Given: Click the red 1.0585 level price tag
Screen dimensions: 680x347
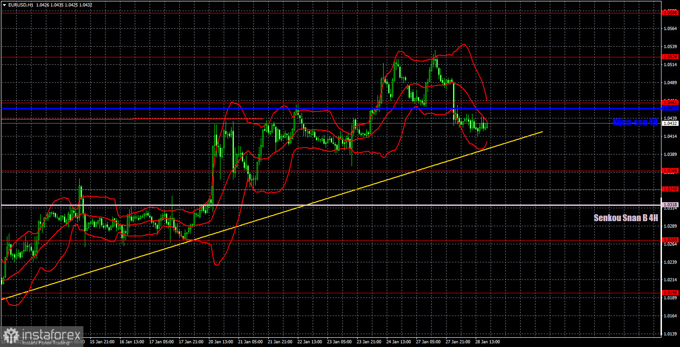Looking at the screenshot, I should click(x=670, y=13).
